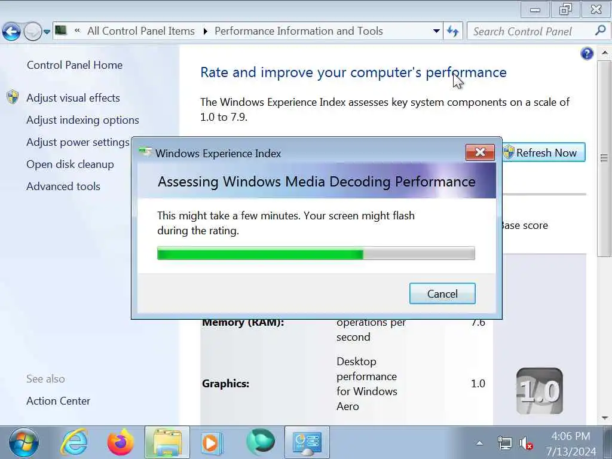Open Adjust indexing options
The width and height of the screenshot is (612, 459).
pos(82,120)
